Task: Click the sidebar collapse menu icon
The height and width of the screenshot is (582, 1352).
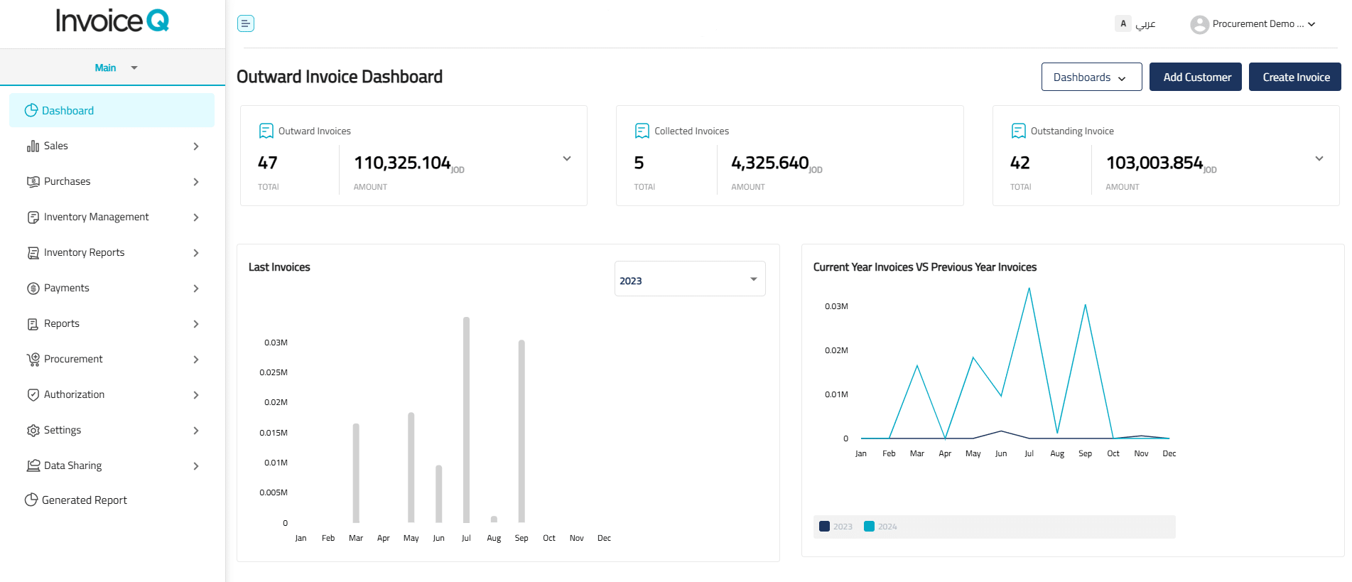Action: click(x=246, y=23)
